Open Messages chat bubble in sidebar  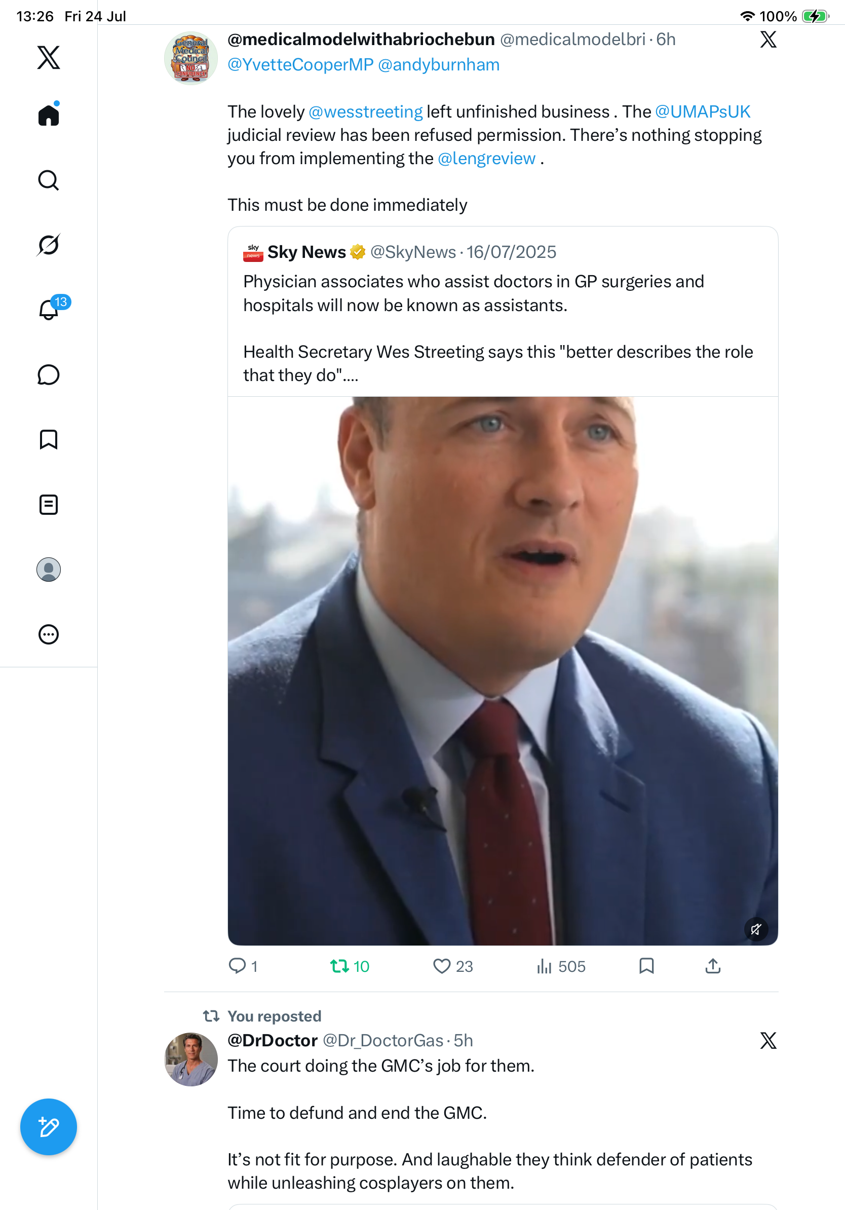point(49,374)
